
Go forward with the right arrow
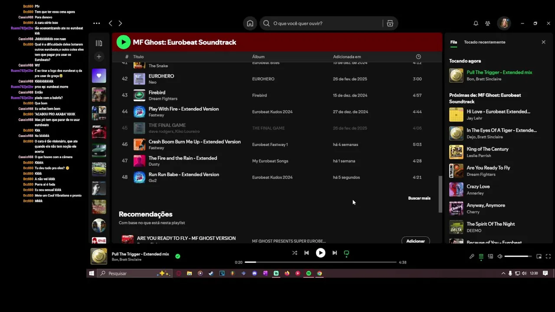pyautogui.click(x=120, y=23)
